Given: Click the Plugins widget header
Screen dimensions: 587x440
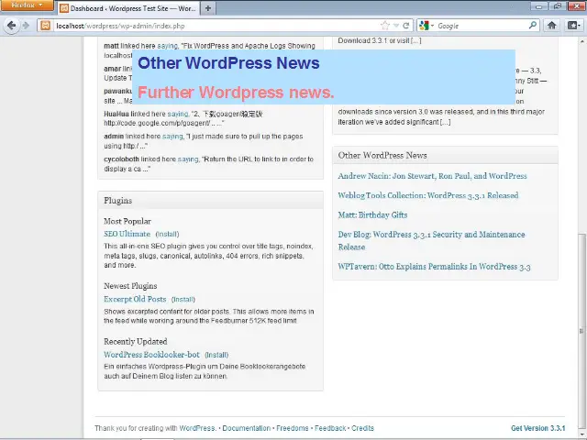Looking at the screenshot, I should tap(210, 201).
